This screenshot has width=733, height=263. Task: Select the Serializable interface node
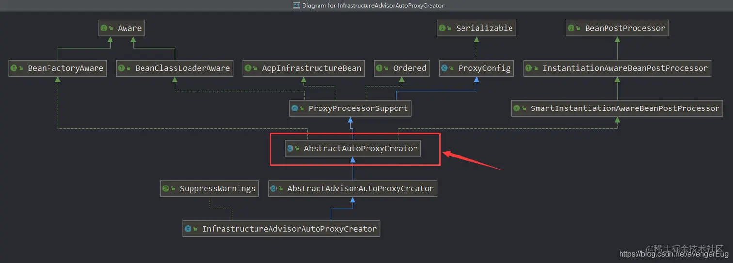coord(476,28)
